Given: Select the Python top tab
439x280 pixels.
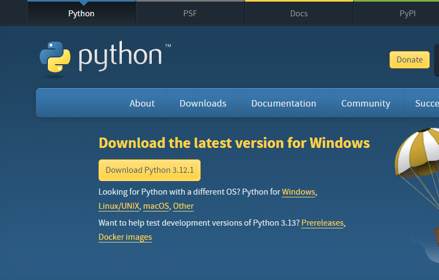Looking at the screenshot, I should [82, 13].
